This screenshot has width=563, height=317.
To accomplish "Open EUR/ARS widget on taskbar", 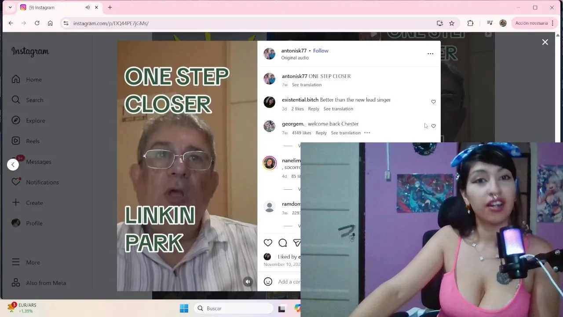I will tap(22, 308).
